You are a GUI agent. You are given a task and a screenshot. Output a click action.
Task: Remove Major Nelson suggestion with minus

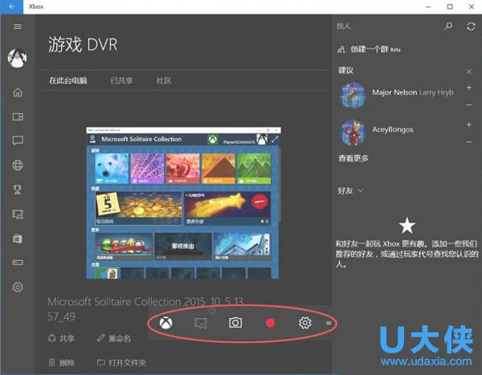point(469,105)
